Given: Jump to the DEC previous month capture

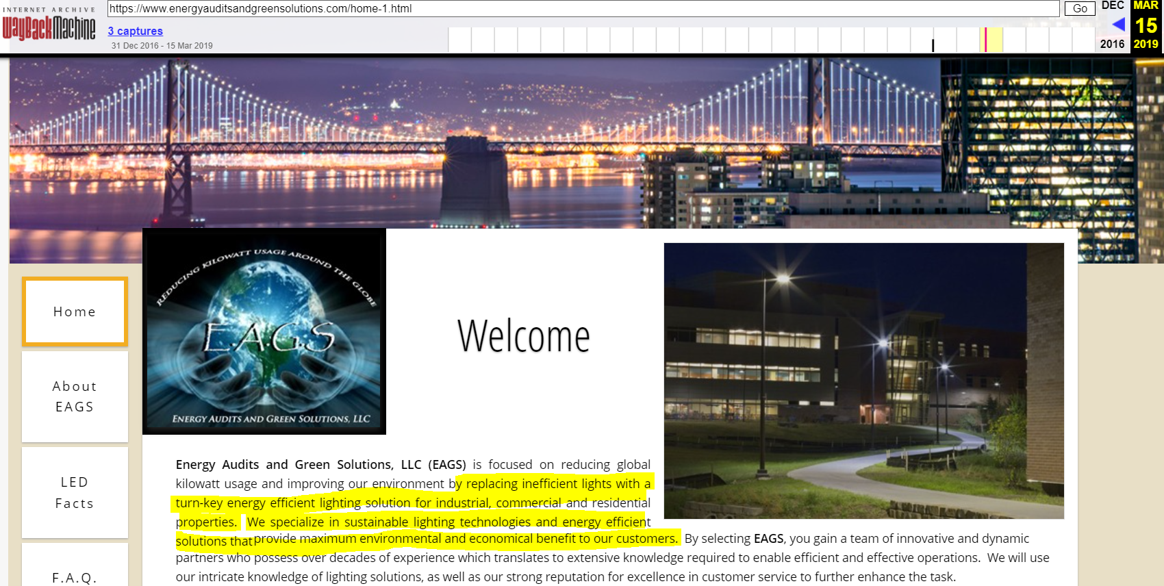Looking at the screenshot, I should coord(1112,5).
